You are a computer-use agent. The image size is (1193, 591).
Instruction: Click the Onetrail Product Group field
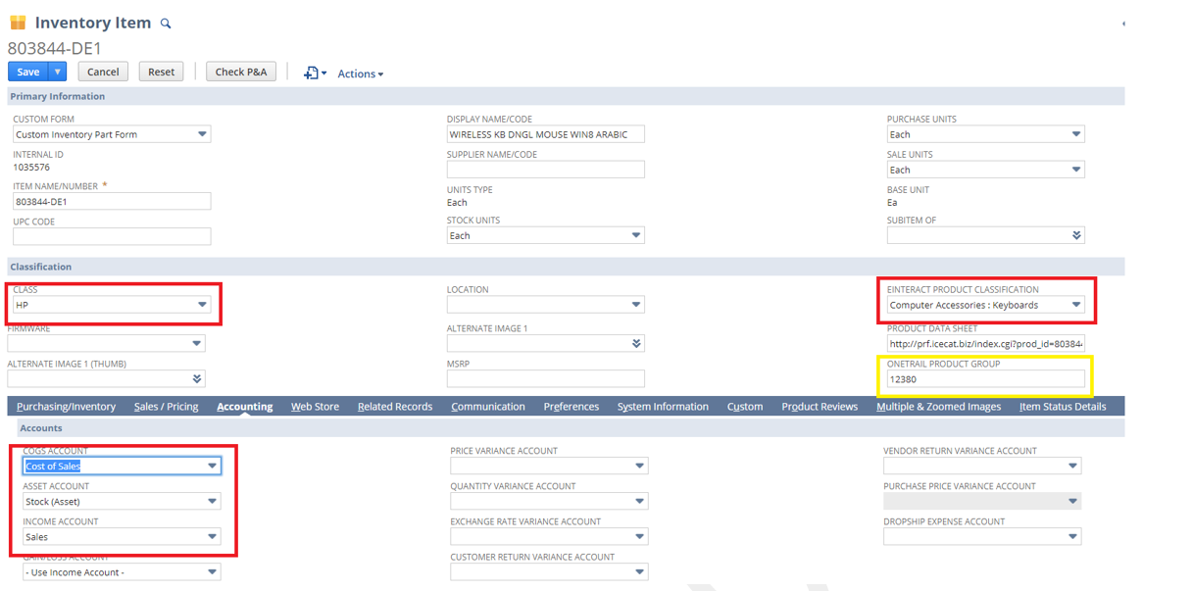click(984, 379)
